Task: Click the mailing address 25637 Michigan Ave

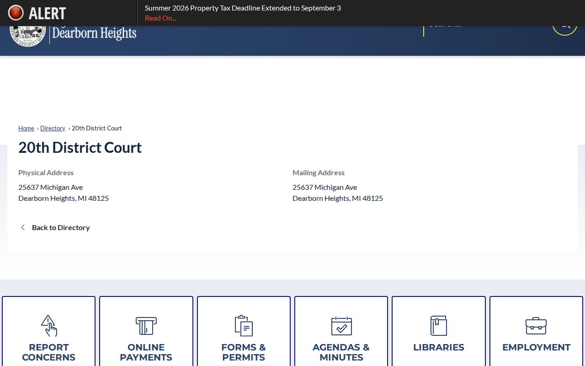Action: point(325,187)
